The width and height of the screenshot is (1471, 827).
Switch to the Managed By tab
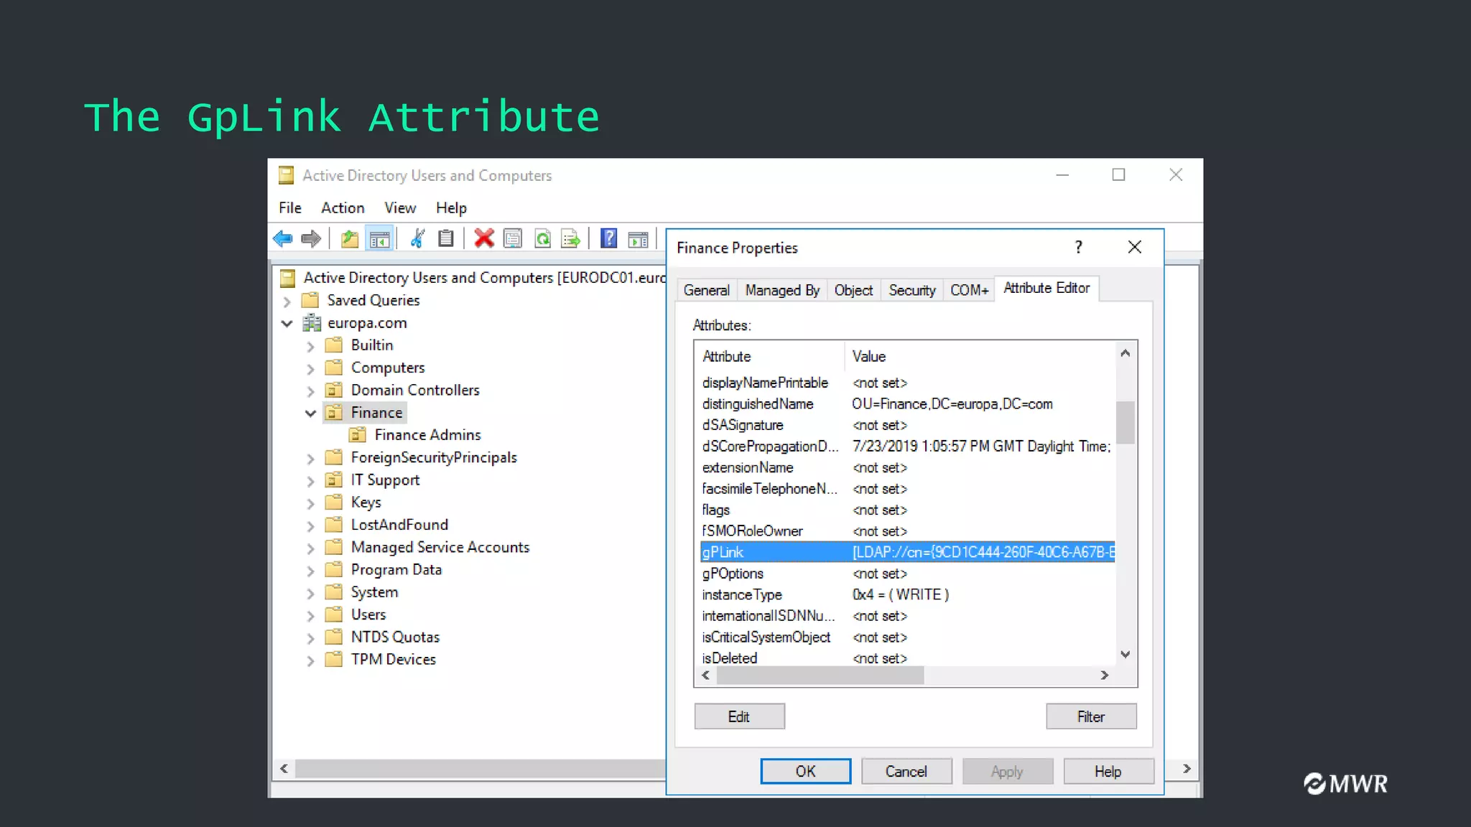(782, 290)
